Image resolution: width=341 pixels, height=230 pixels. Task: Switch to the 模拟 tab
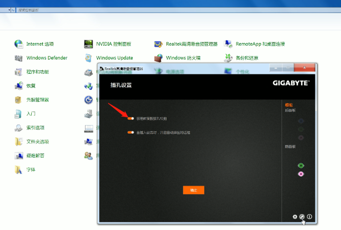[289, 105]
